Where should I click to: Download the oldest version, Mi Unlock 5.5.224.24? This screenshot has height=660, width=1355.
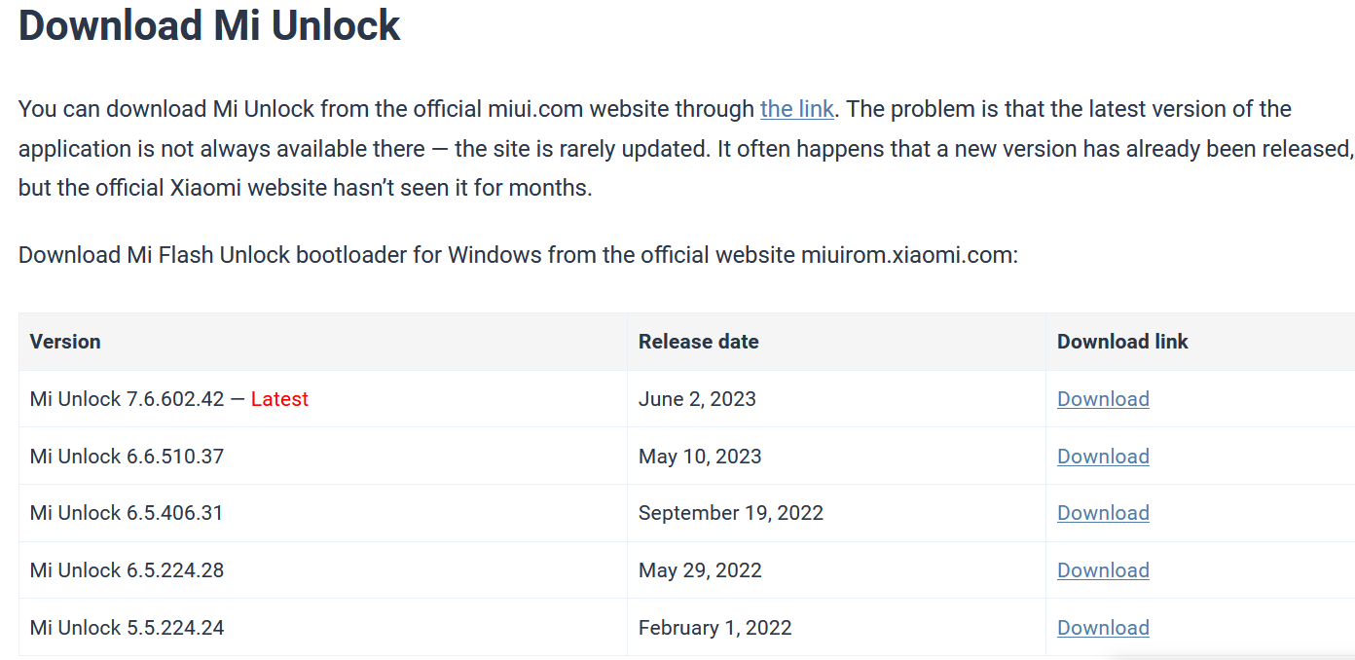tap(1103, 628)
